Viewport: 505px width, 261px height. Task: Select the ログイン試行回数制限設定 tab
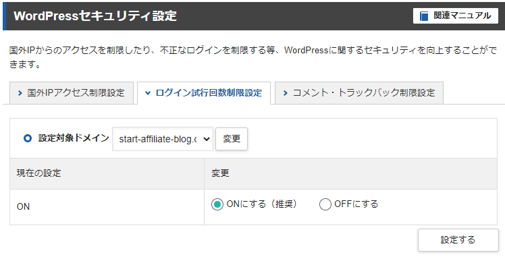coord(204,93)
